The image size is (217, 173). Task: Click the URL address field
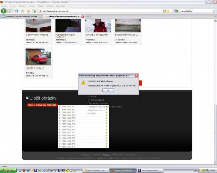click(102, 11)
